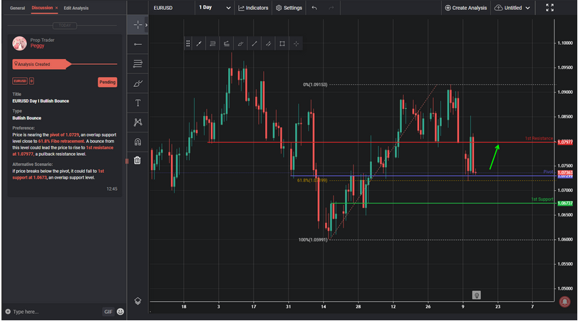Switch to the Edit Analysis tab
578x321 pixels.
tap(76, 8)
